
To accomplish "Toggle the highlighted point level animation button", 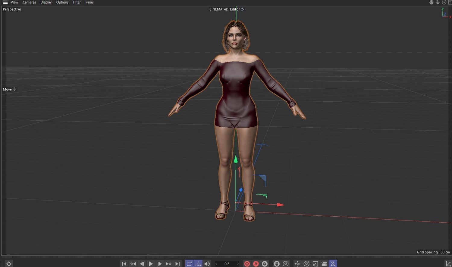I will tap(333, 264).
